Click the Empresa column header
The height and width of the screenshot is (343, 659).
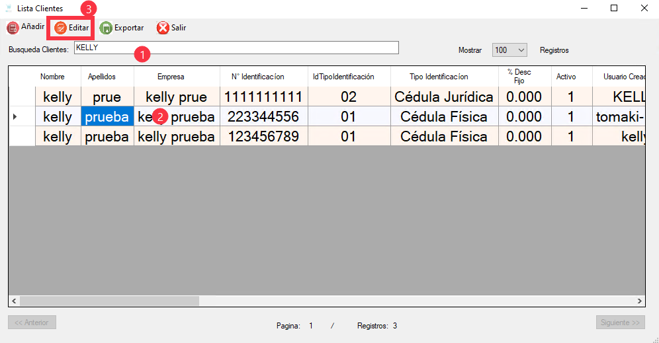tap(171, 77)
